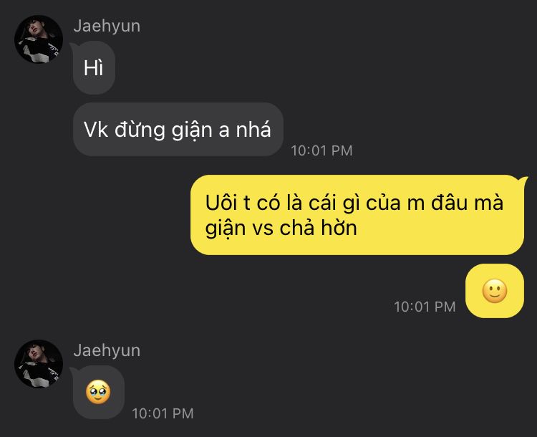
Task: Open Jaehyun's lower profile picture
Action: click(x=39, y=364)
